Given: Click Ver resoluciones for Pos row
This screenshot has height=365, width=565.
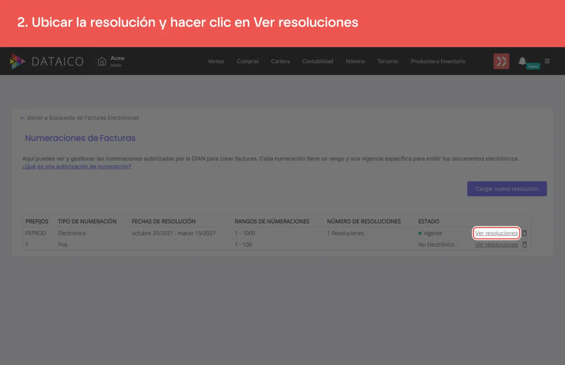Looking at the screenshot, I should pyautogui.click(x=497, y=245).
